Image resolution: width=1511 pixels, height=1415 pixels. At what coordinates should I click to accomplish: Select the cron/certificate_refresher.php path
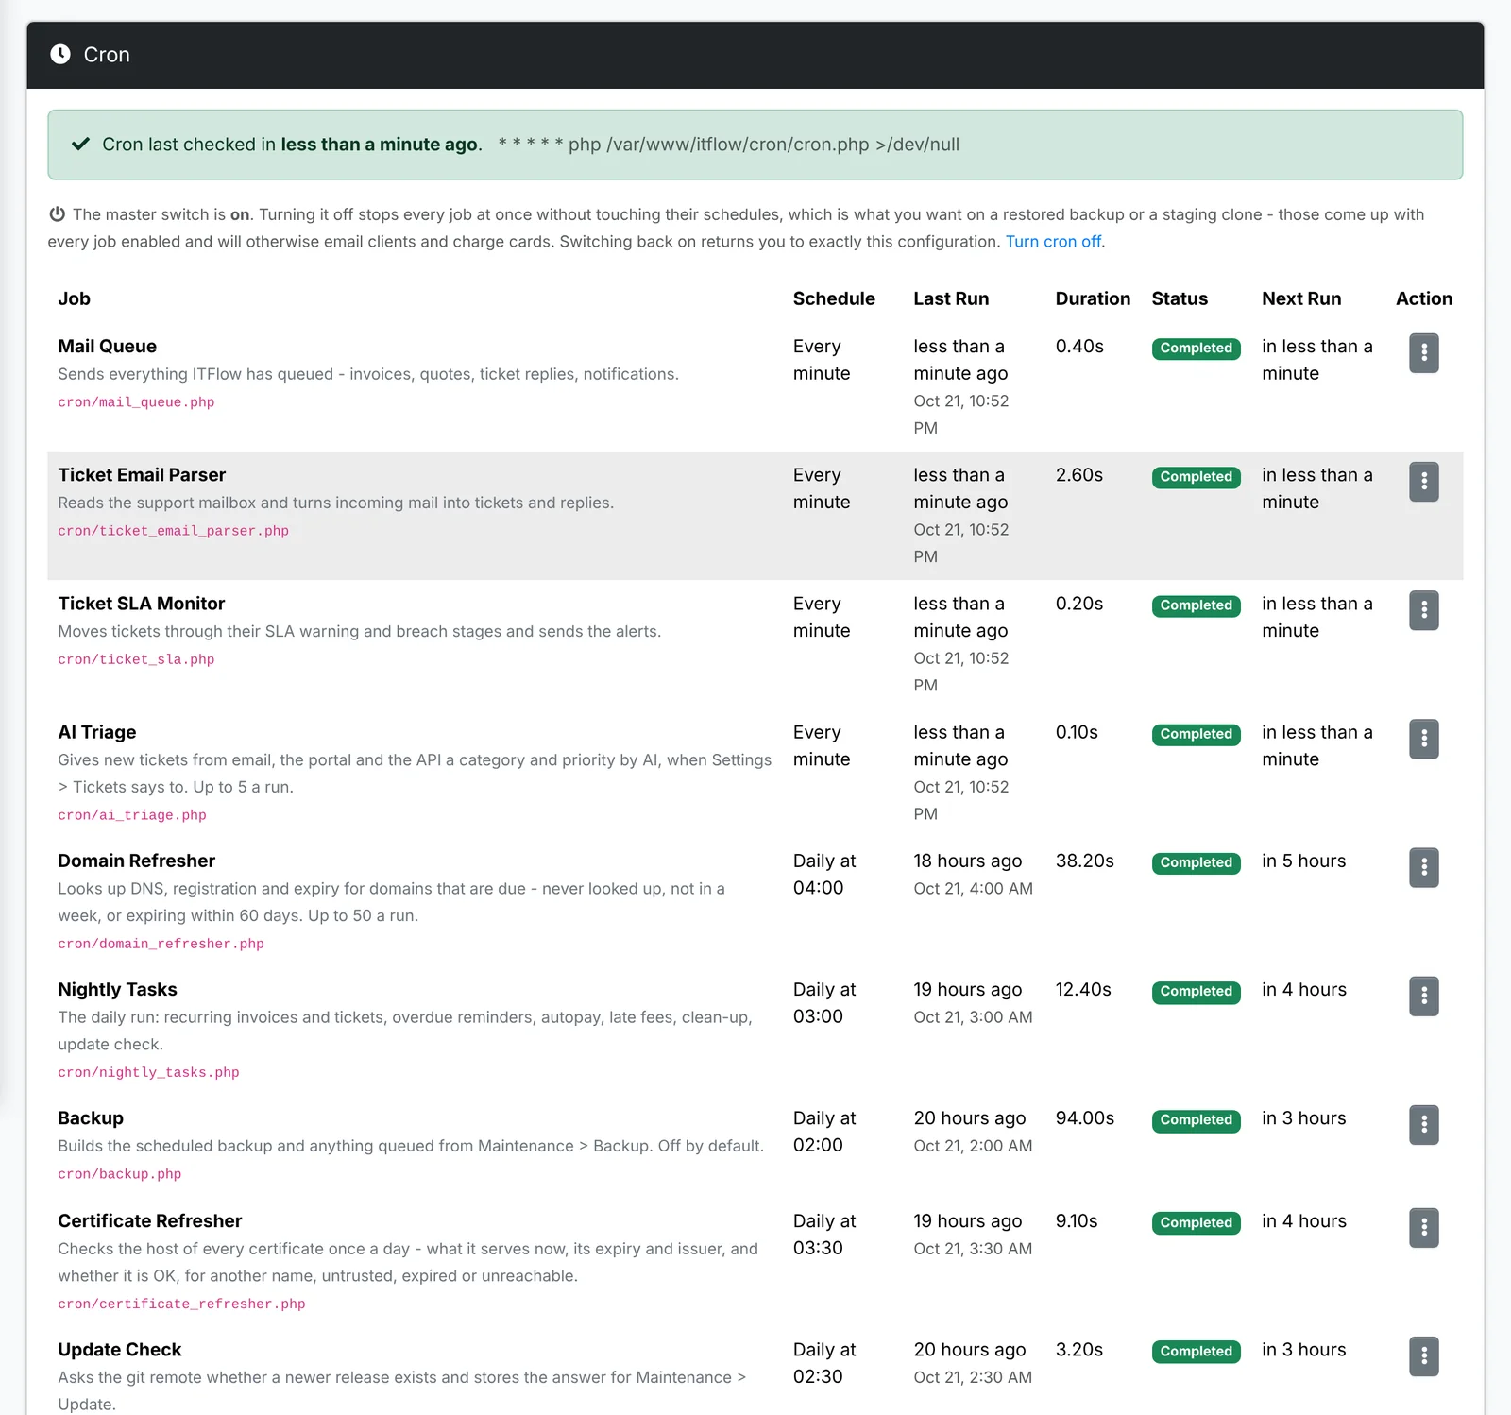click(181, 1304)
